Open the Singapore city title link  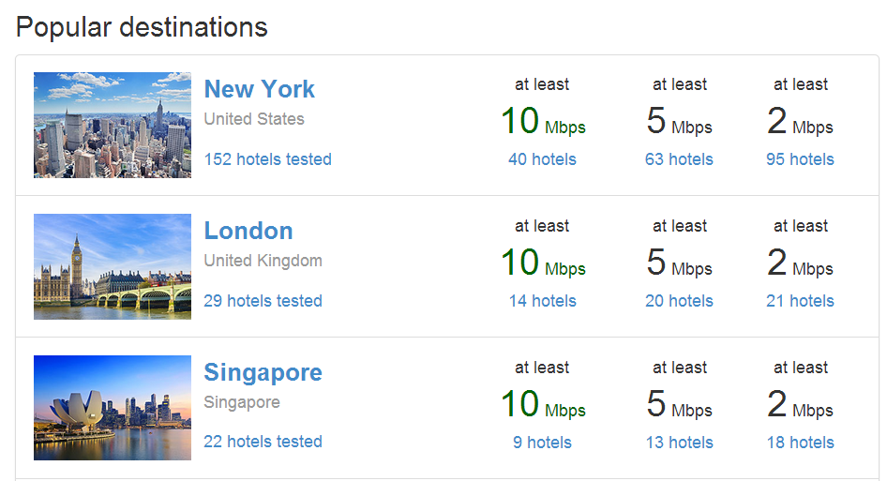(263, 372)
